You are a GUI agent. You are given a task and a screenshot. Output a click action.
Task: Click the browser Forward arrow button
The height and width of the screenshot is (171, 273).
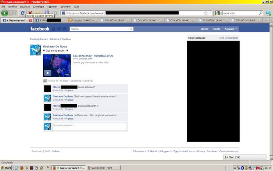[11, 13]
